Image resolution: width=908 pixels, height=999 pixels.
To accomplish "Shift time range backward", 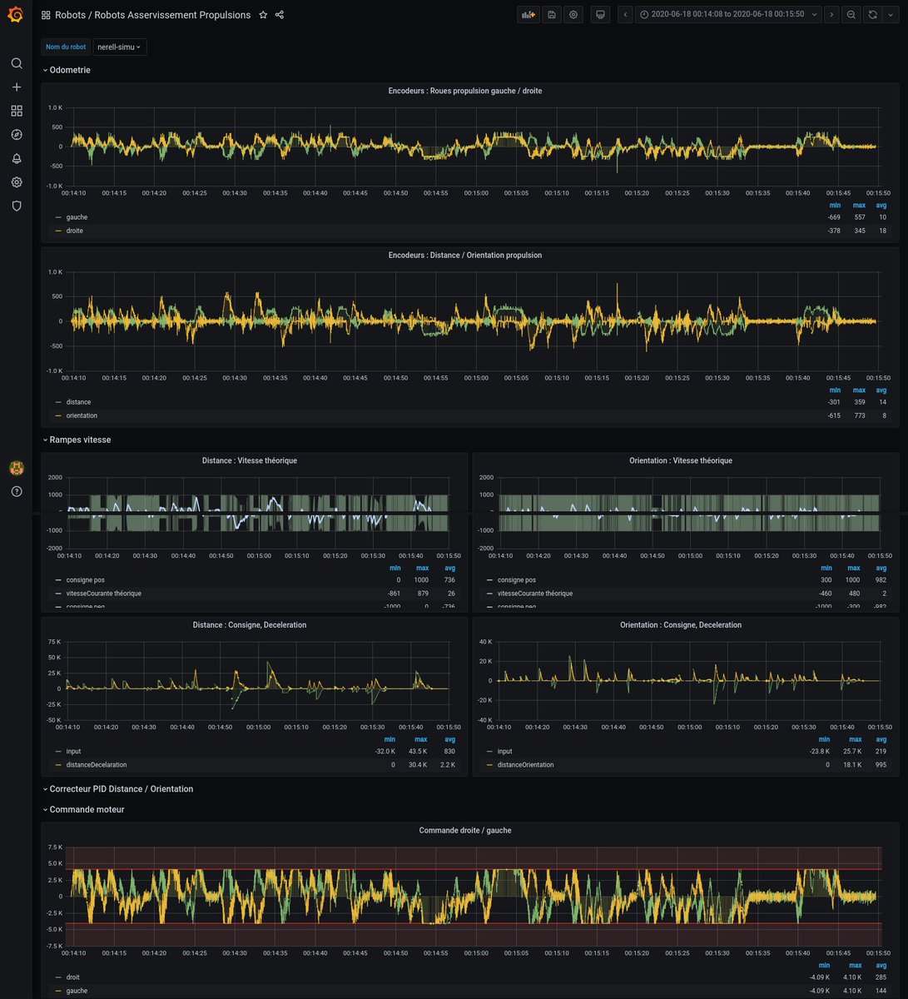I will click(x=625, y=14).
